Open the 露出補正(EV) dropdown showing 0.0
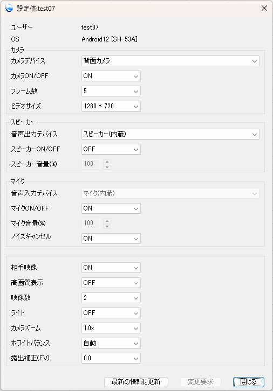This screenshot has width=273, height=391. (x=111, y=358)
